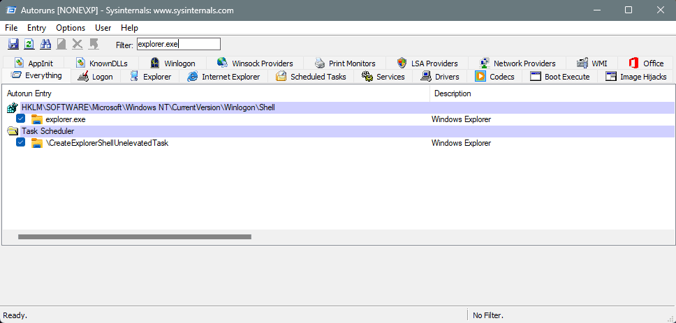Screen dimensions: 676x323
Task: Switch to the Scheduled Tasks tab
Action: pos(311,77)
